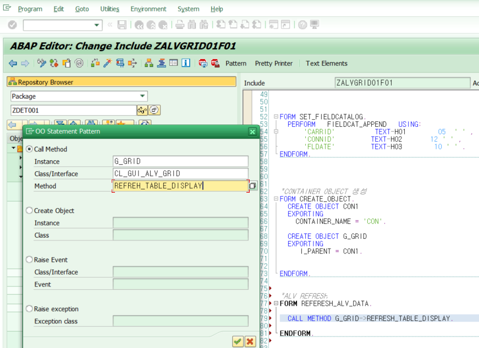This screenshot has width=479, height=348.
Task: Click the Find Next binoculars icon
Action: [204, 25]
